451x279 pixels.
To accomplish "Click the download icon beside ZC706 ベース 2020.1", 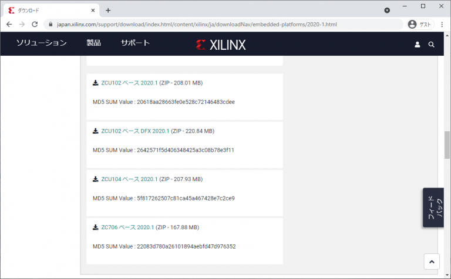I will 96,227.
